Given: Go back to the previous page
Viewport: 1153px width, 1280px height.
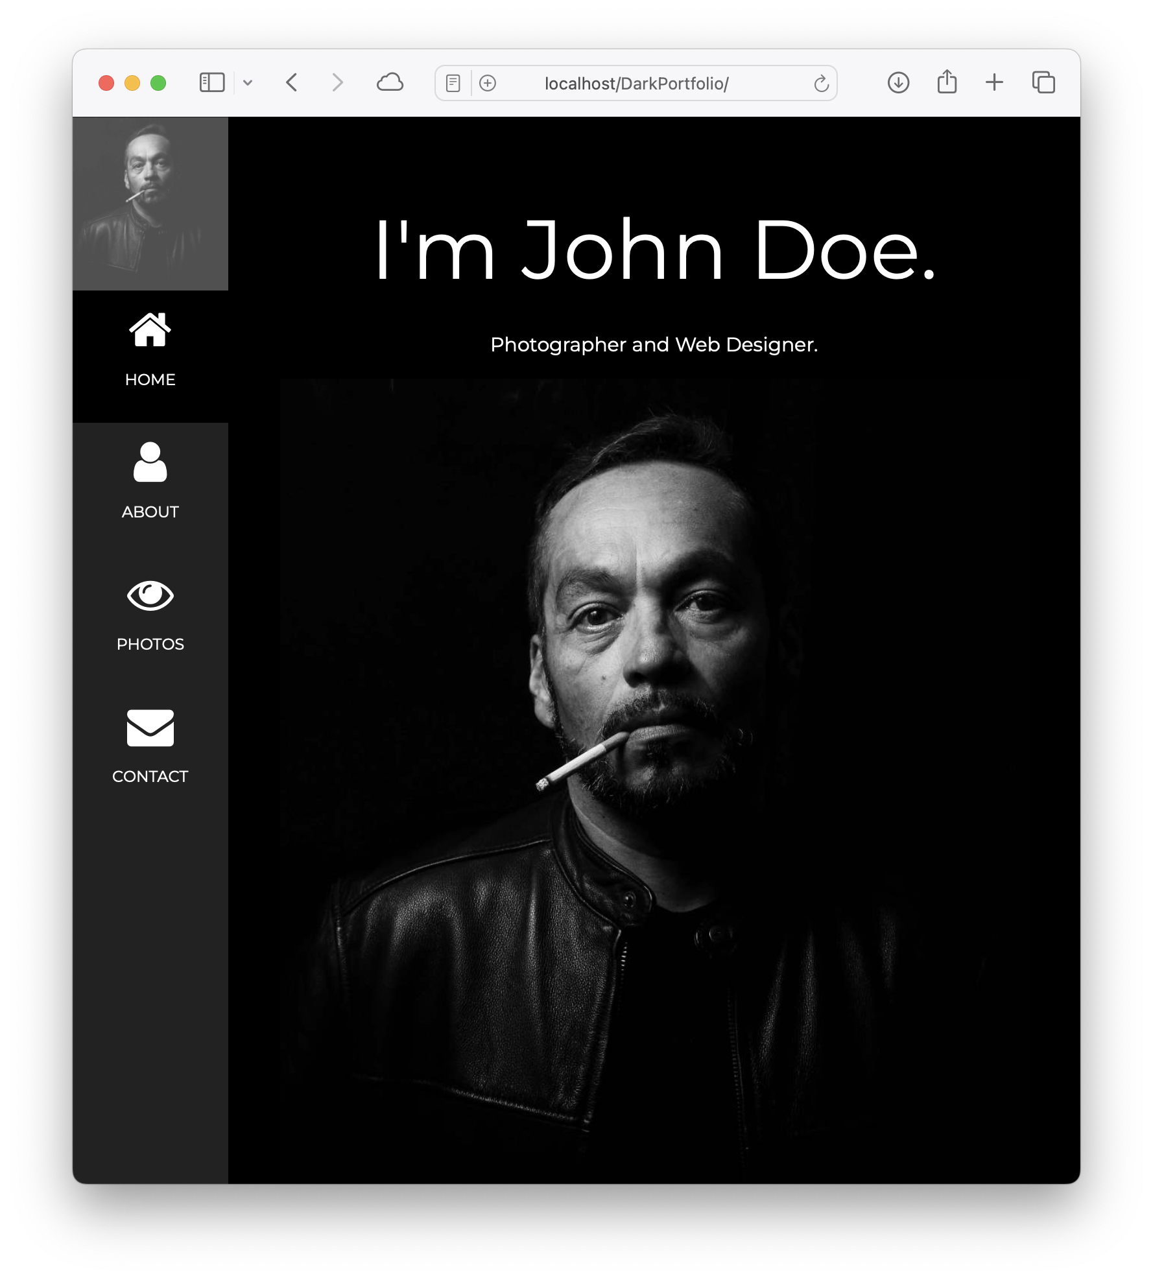Looking at the screenshot, I should tap(292, 82).
